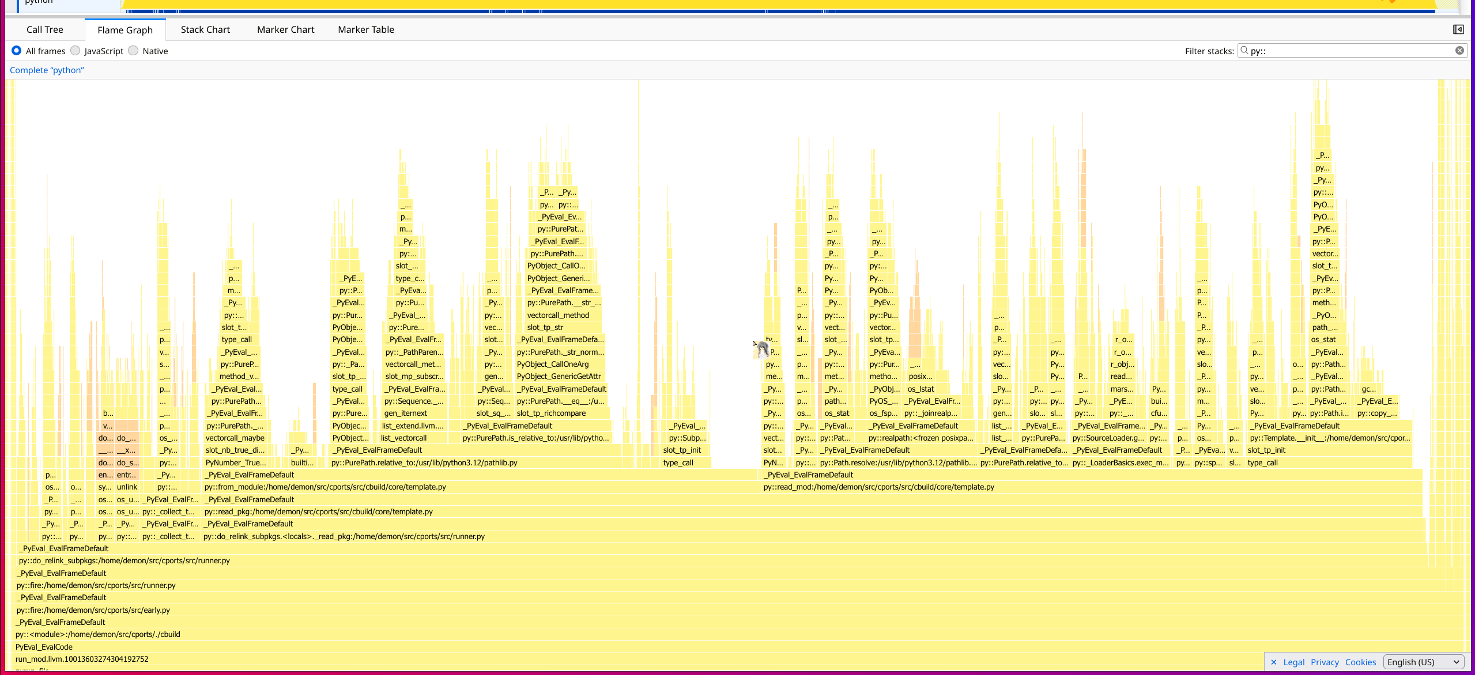The image size is (1475, 675).
Task: Open the Cookies link
Action: click(1360, 662)
